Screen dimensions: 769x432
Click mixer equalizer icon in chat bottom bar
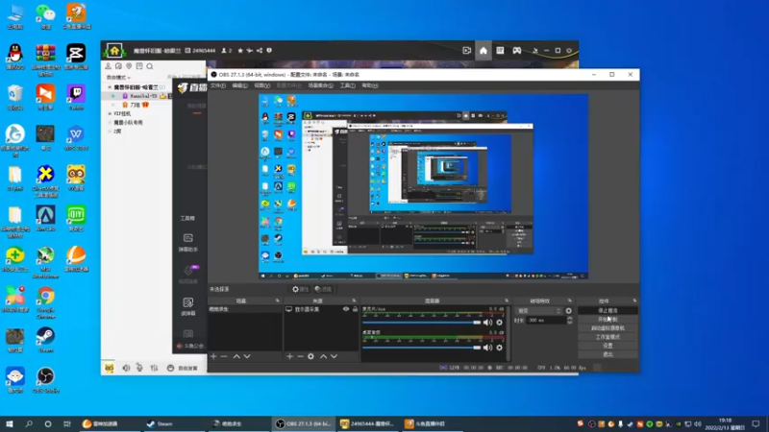point(154,368)
